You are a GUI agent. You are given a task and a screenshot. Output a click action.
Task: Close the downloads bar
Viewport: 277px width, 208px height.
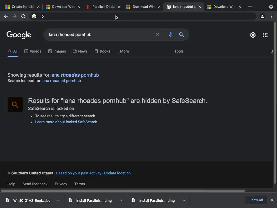[x=272, y=200]
